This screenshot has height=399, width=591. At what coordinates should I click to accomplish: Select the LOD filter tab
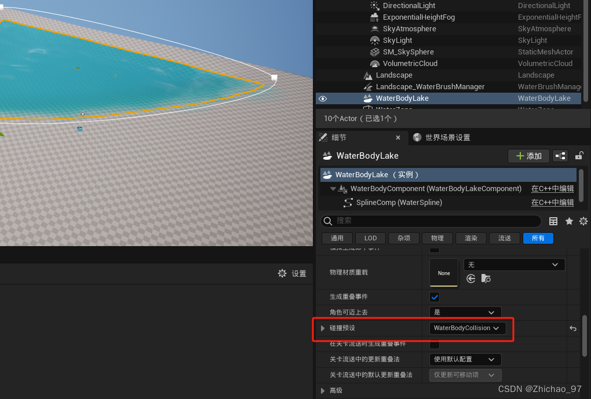370,238
